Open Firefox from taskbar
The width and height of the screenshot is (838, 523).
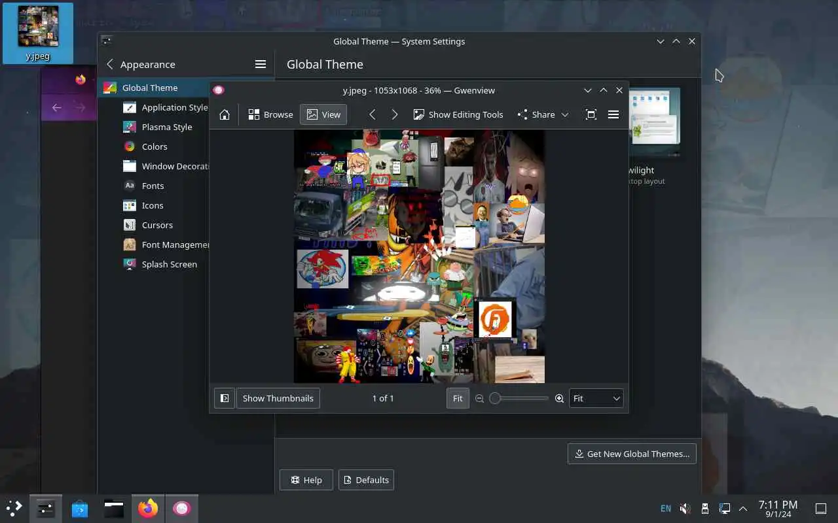pos(148,508)
